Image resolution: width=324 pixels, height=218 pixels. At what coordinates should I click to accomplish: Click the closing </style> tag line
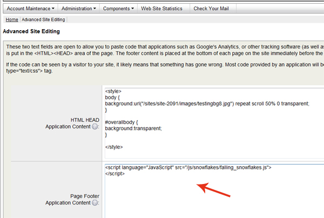(114, 147)
